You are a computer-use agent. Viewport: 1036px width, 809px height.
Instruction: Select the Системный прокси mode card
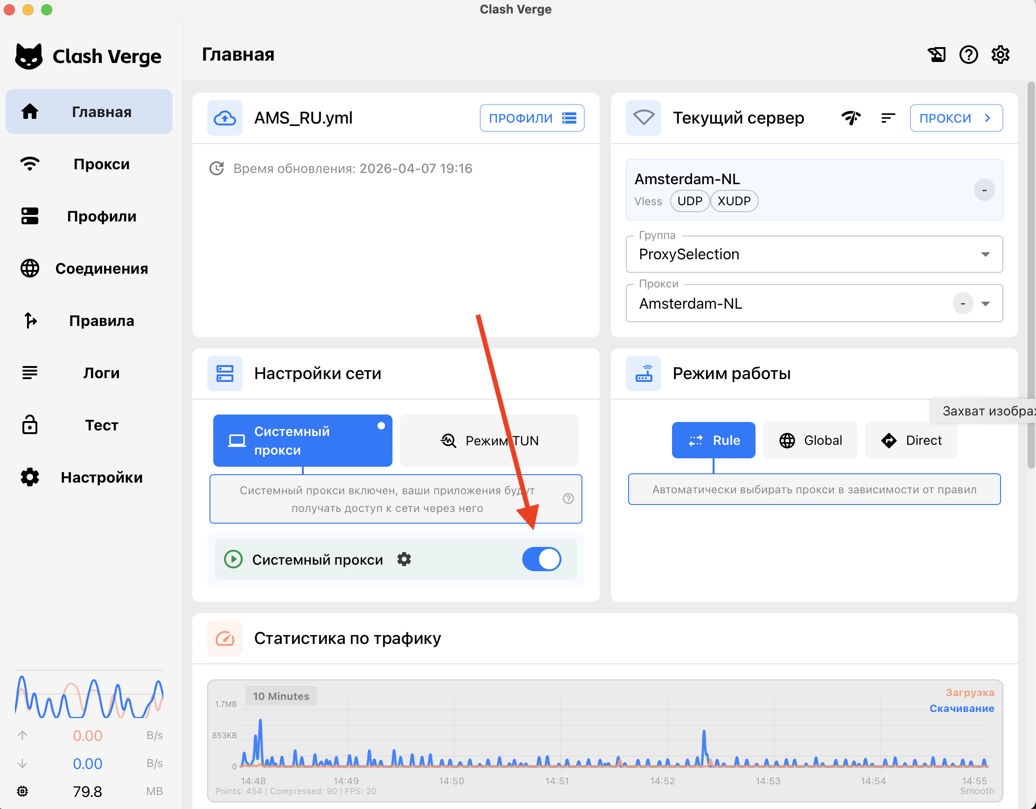[x=303, y=441]
